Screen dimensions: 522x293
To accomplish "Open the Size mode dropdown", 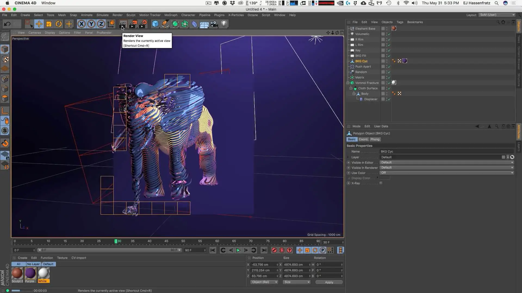I will pos(297,282).
